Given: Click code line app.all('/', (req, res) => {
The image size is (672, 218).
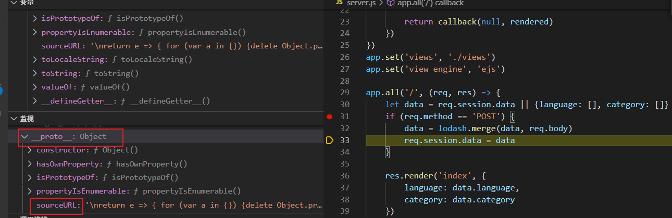Looking at the screenshot, I should 433,93.
